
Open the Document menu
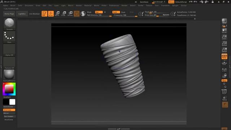pyautogui.click(x=29, y=5)
